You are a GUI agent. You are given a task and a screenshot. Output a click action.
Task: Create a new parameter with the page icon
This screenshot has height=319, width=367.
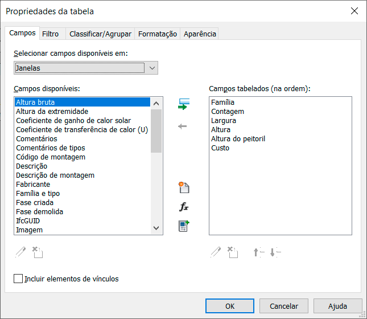click(184, 187)
